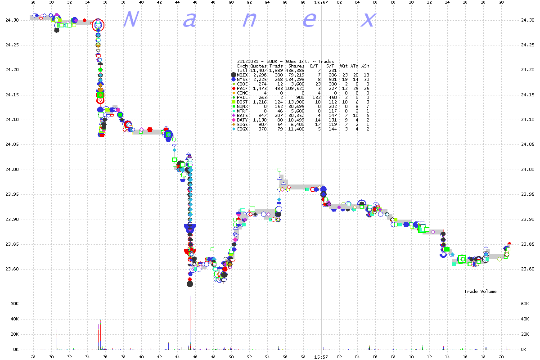This screenshot has height=360, width=540.
Task: Click the 'CINC' exchange name
Action: coord(243,93)
